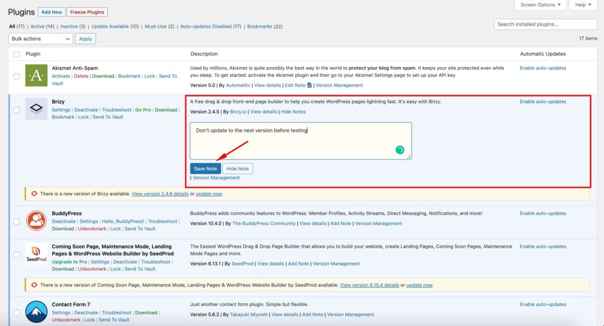This screenshot has width=604, height=326.
Task: Focus the Search installed plugins field
Action: [x=546, y=24]
